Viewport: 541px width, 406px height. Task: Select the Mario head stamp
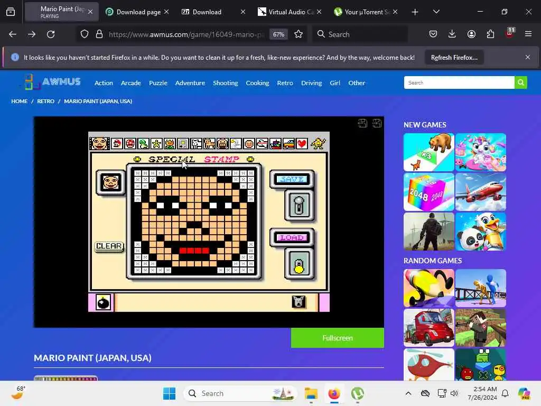tap(117, 143)
